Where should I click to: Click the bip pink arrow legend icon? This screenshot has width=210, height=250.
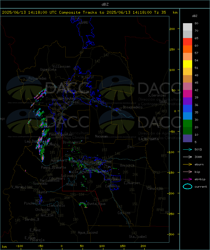coord(187,172)
